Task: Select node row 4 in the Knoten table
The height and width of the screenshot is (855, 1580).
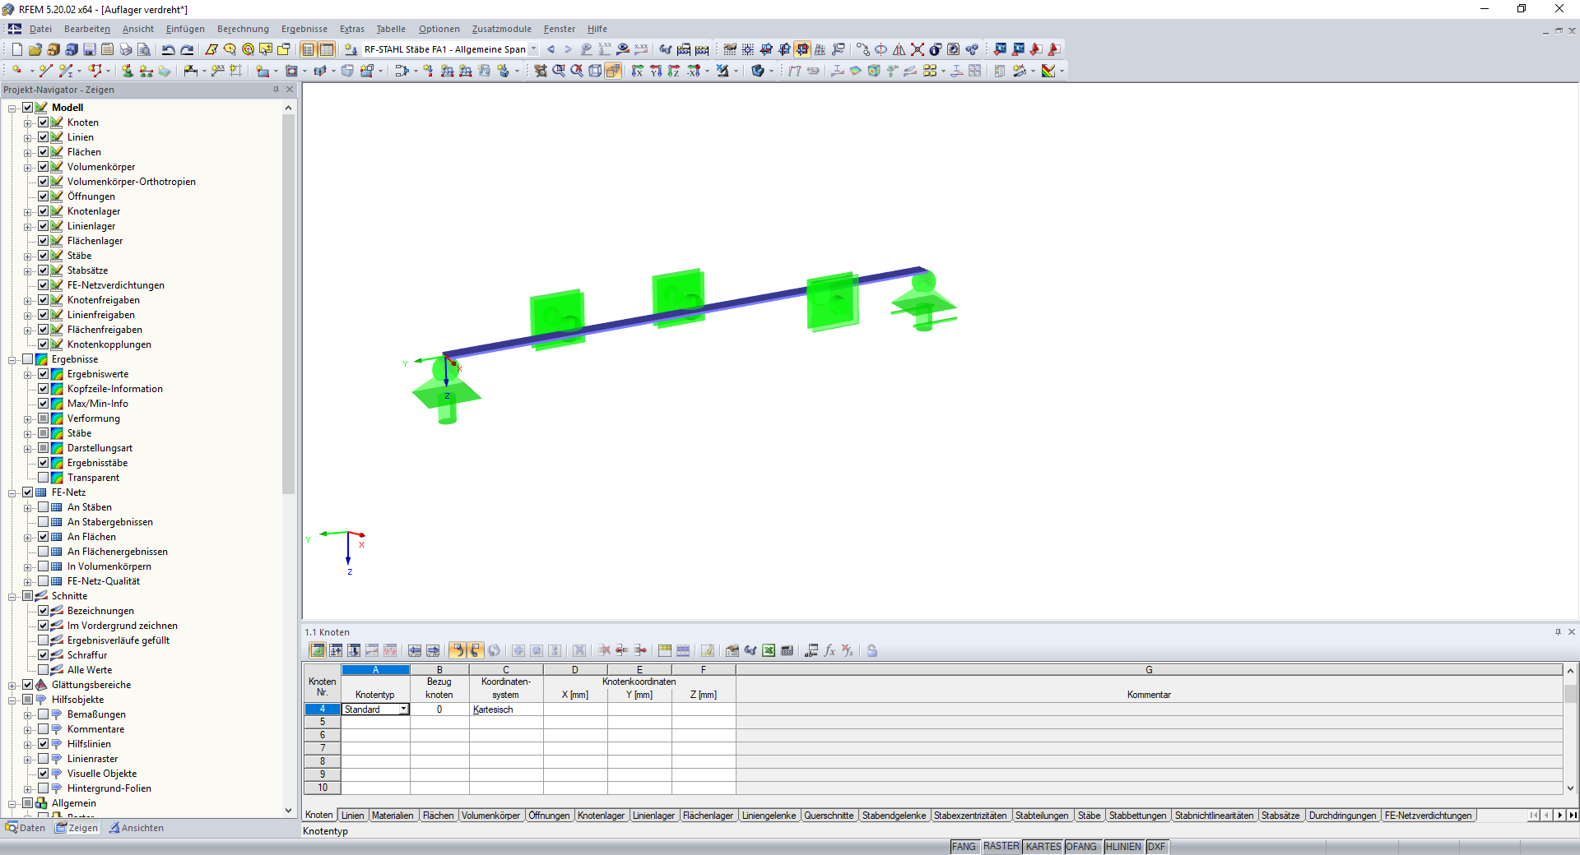Action: tap(322, 709)
